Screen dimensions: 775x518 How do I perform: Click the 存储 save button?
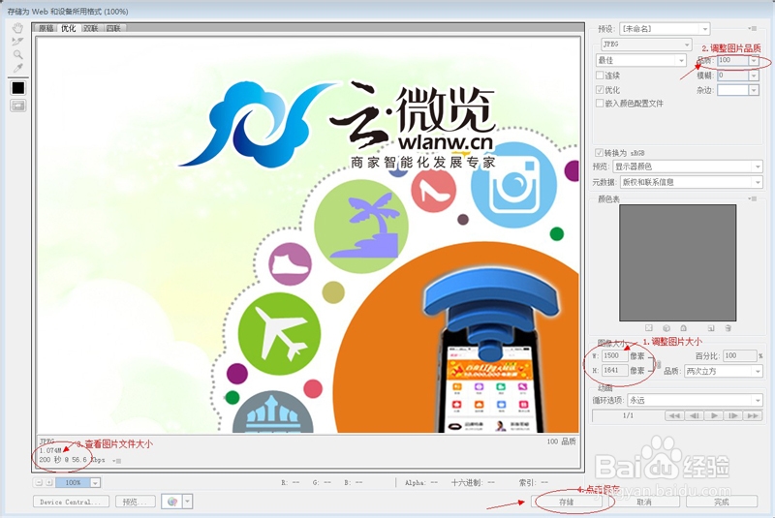tap(567, 502)
